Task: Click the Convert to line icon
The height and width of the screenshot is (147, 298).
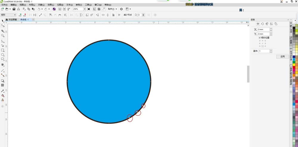Action: [40, 15]
